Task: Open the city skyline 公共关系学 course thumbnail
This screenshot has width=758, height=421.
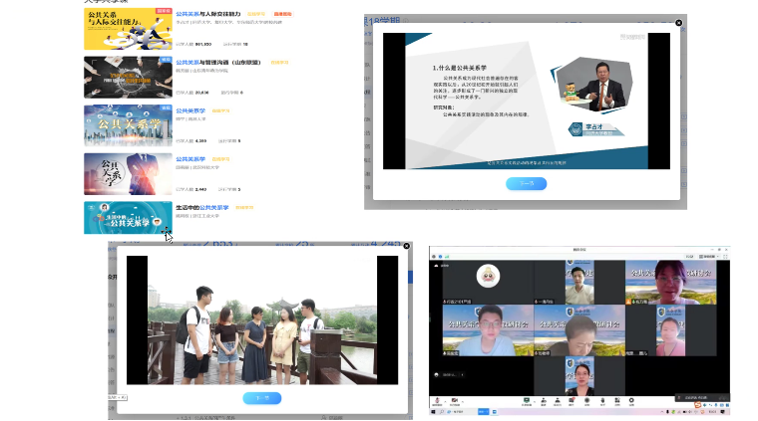Action: tap(128, 125)
